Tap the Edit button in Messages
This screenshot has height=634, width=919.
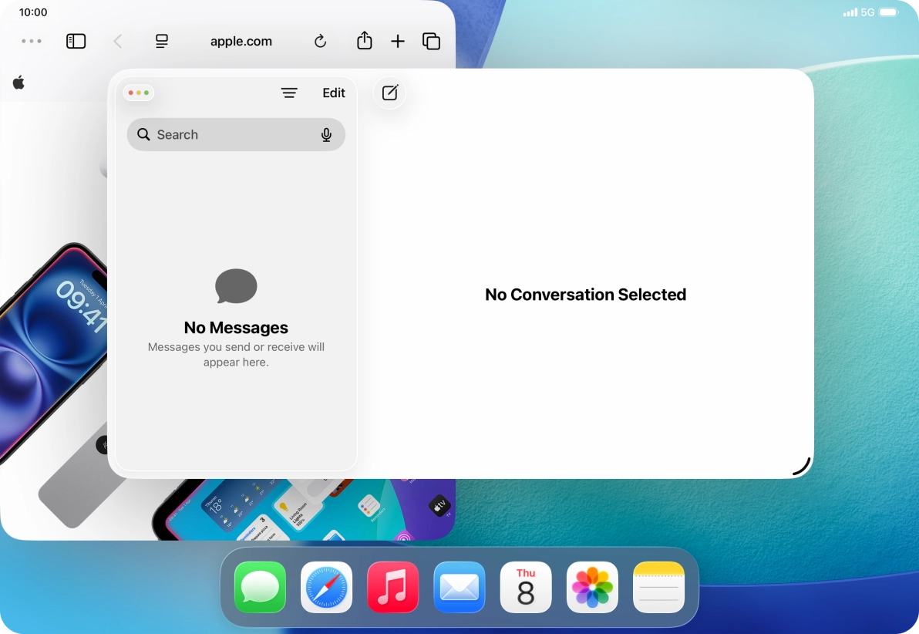[x=333, y=93]
